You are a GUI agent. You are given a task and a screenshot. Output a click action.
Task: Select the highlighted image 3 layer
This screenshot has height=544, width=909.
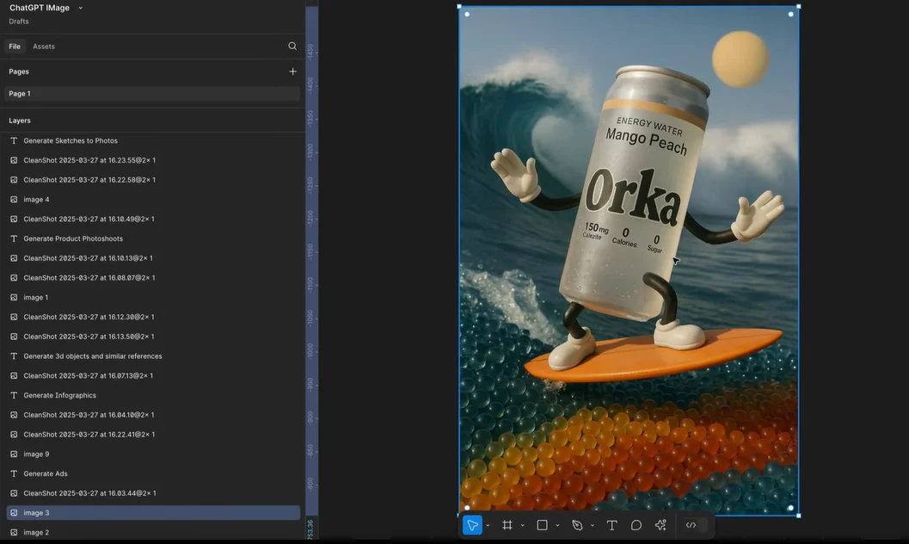click(x=153, y=513)
